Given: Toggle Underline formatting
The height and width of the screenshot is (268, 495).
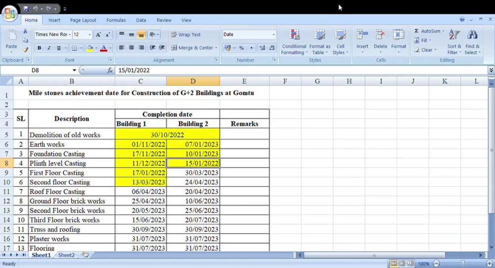Looking at the screenshot, I should [58, 48].
